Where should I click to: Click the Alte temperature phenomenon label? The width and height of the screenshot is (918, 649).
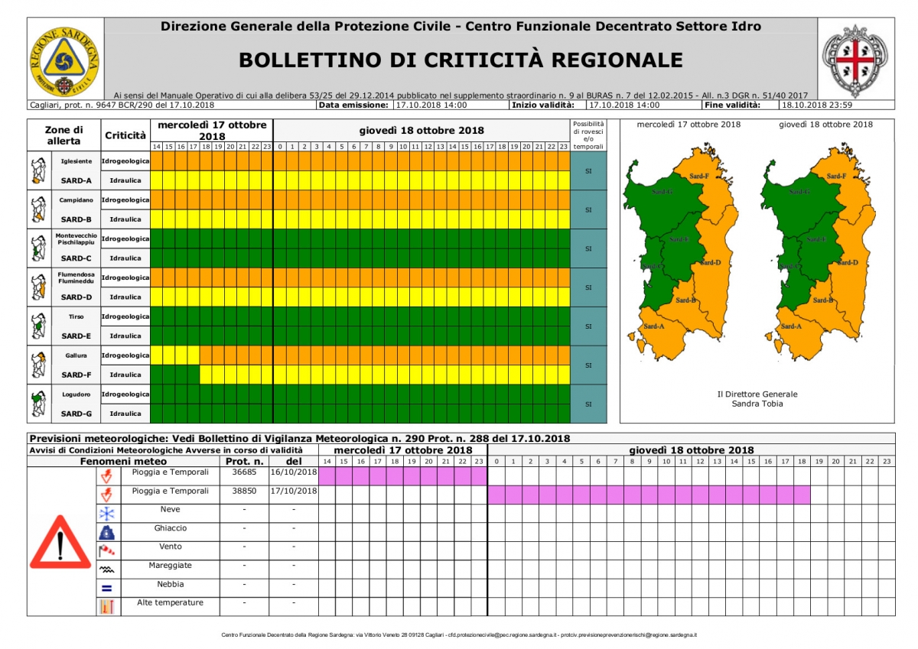(x=171, y=603)
